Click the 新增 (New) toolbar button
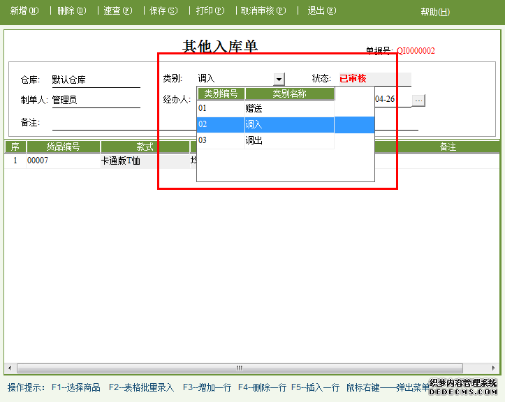 tap(24, 11)
